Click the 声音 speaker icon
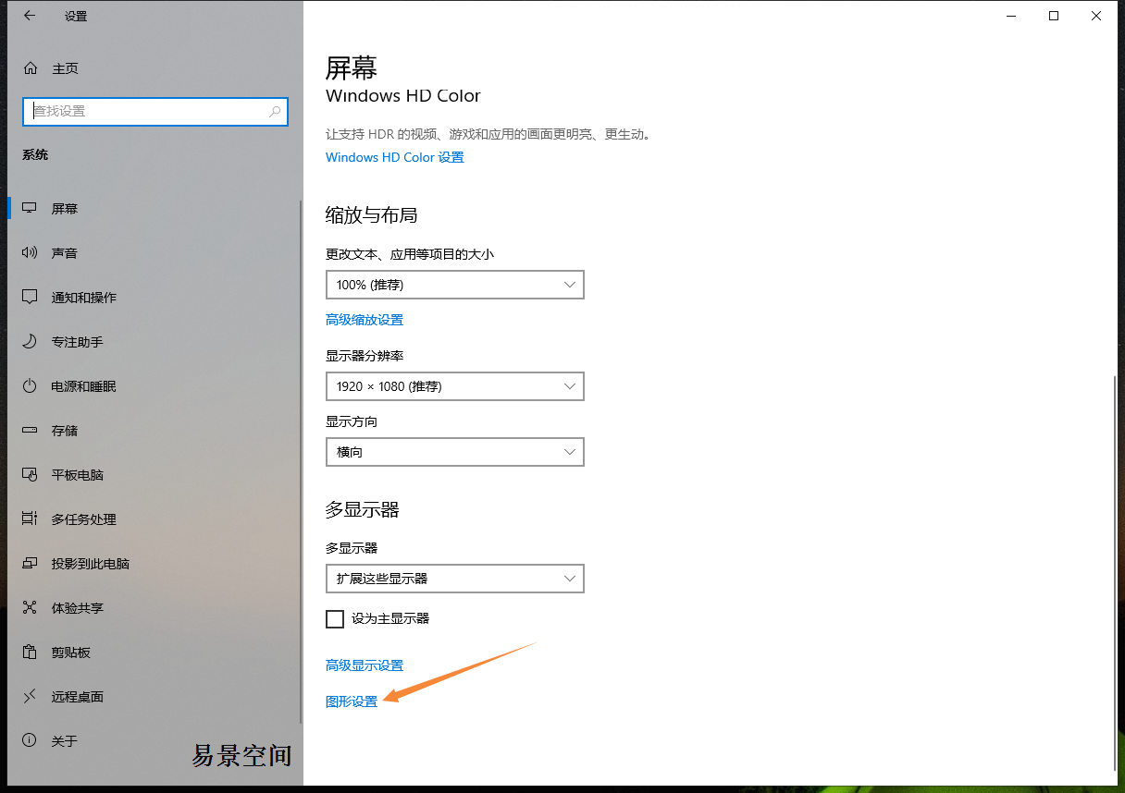This screenshot has height=793, width=1125. coord(31,253)
